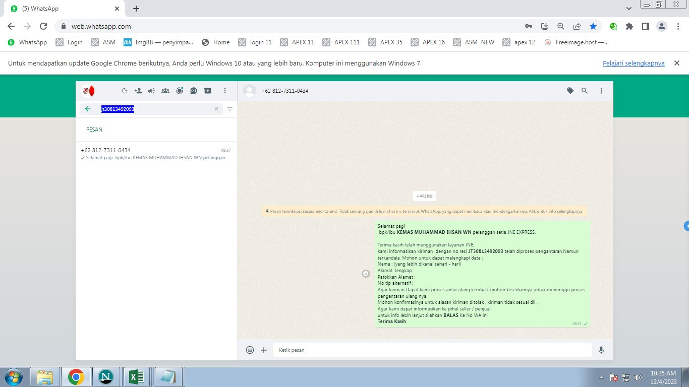Click the search field containing jt30813492093
Viewport: 689px width, 387px height.
click(151, 109)
